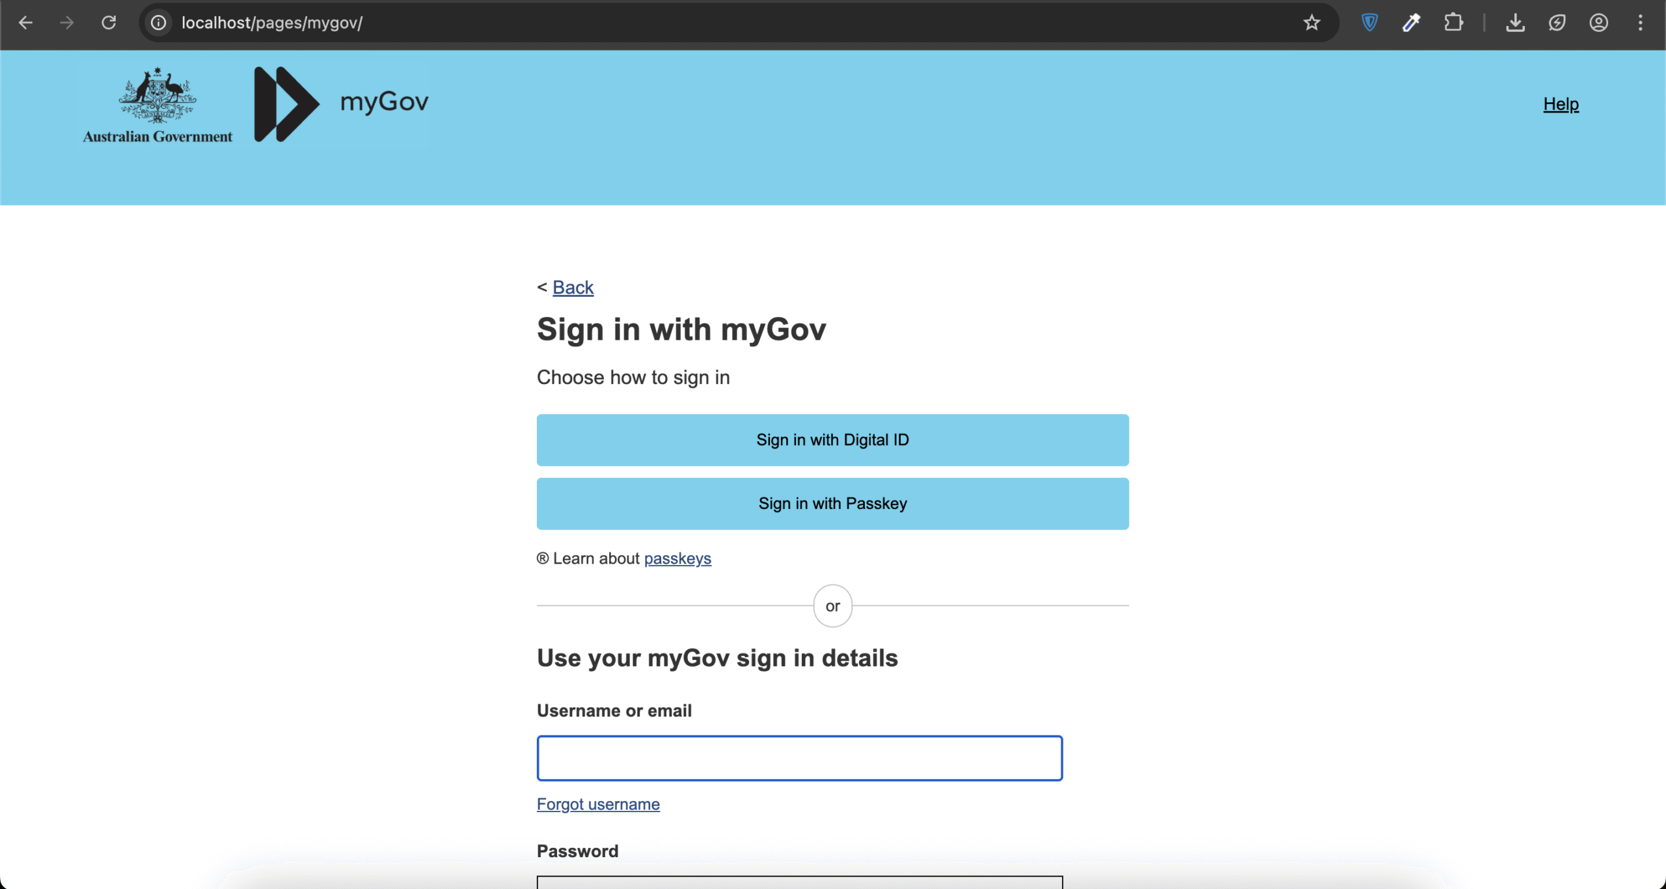Screen dimensions: 1666x889
Task: Focus the Username or email field
Action: pos(799,758)
